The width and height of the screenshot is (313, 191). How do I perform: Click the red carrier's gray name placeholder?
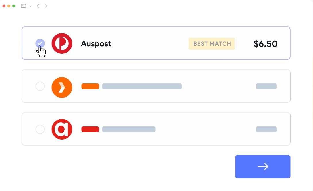click(x=129, y=129)
